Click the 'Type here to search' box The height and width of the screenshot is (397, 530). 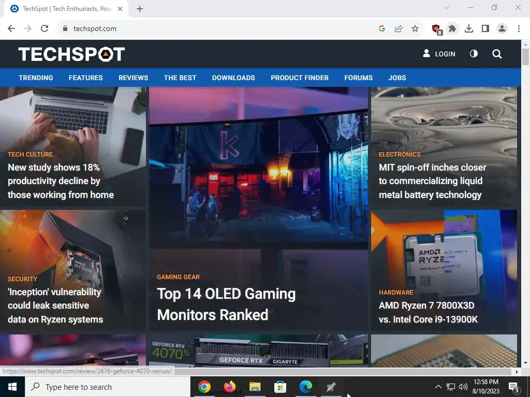click(108, 387)
